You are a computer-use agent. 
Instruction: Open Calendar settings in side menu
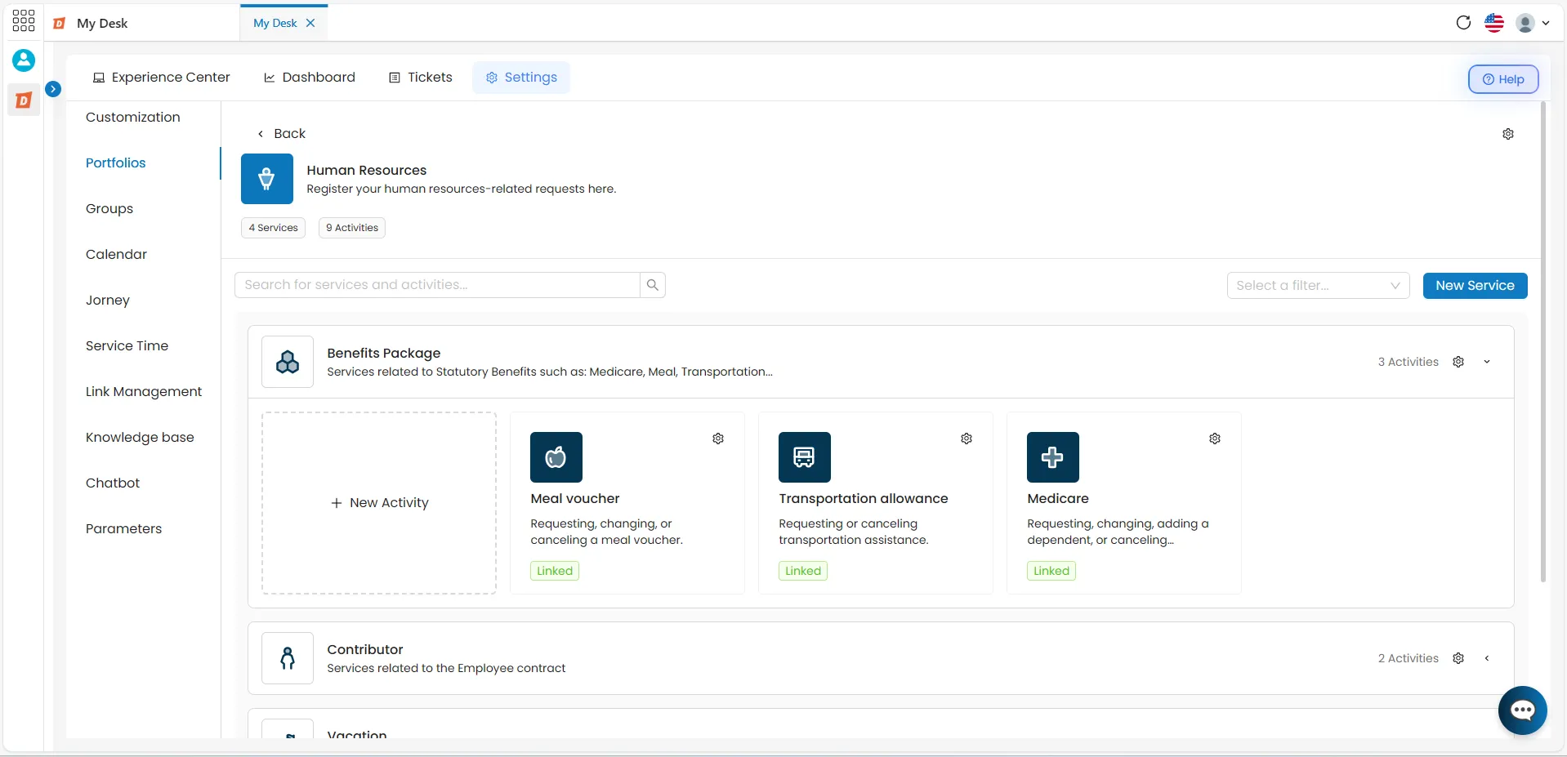pos(116,254)
